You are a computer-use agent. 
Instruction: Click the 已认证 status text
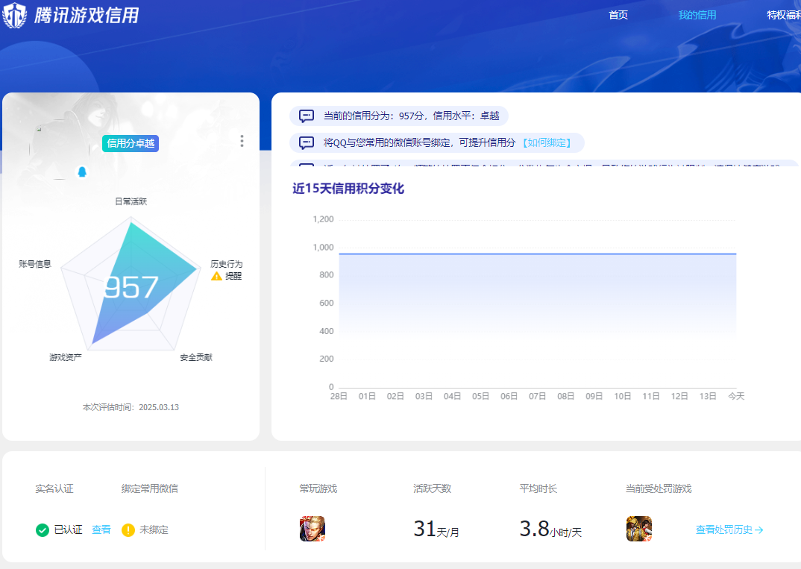[x=69, y=529]
